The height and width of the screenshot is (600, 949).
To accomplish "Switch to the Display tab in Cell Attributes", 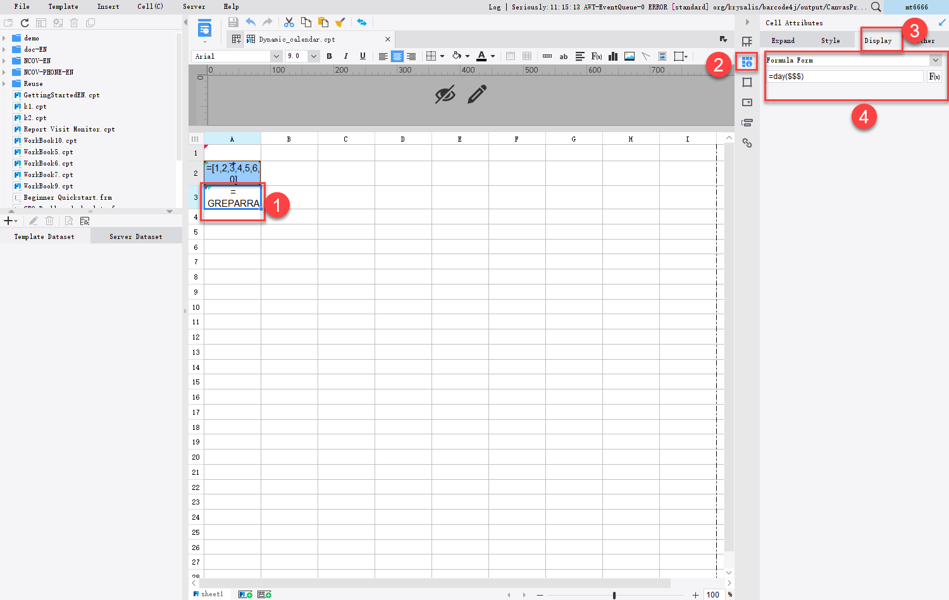I will 879,40.
